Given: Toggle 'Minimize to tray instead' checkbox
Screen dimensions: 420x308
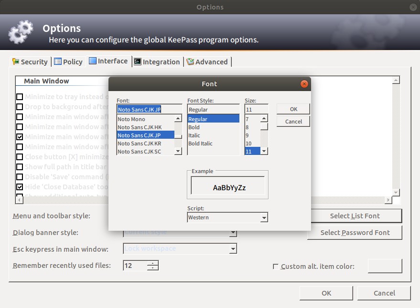Looking at the screenshot, I should point(20,96).
